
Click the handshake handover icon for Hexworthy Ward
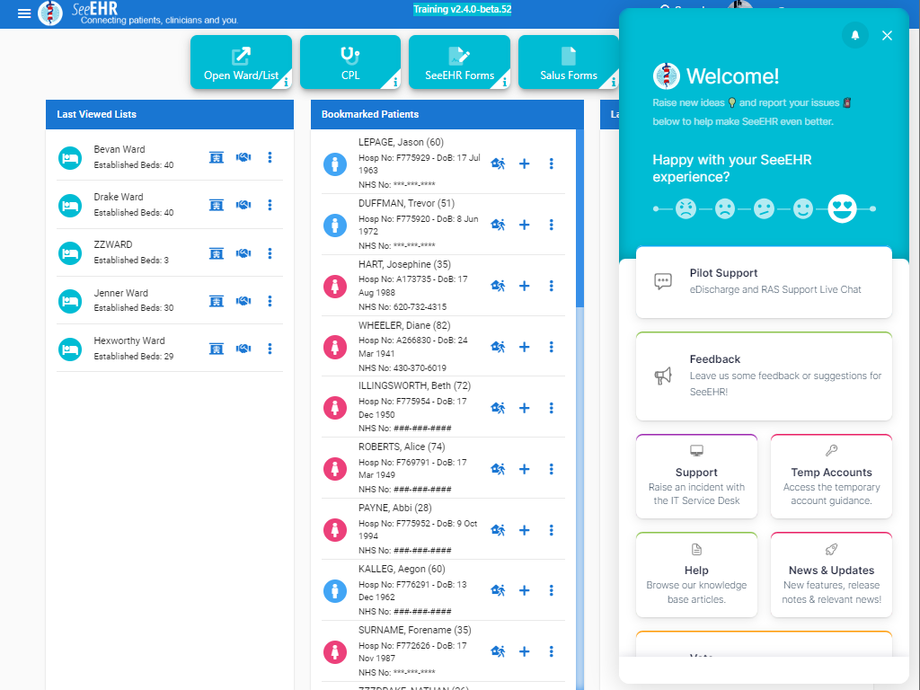[x=243, y=349]
